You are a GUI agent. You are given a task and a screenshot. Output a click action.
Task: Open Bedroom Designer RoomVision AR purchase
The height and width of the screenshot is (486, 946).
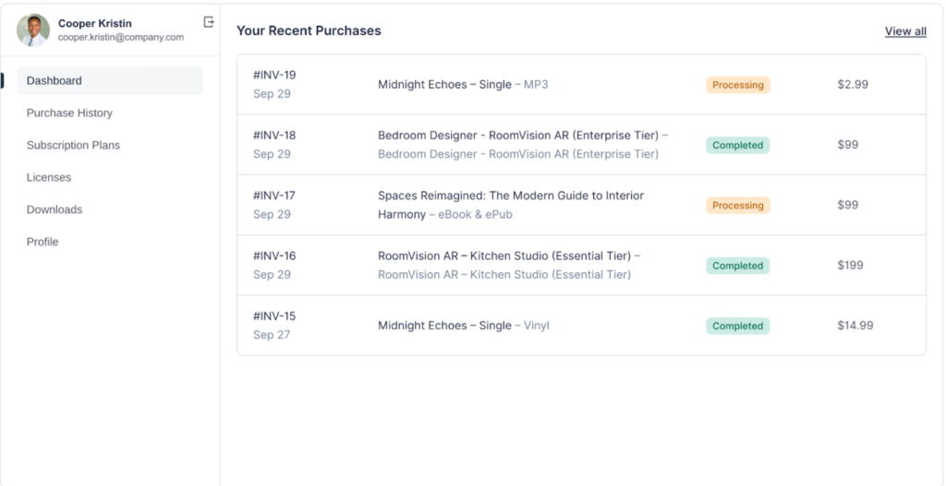pyautogui.click(x=522, y=136)
